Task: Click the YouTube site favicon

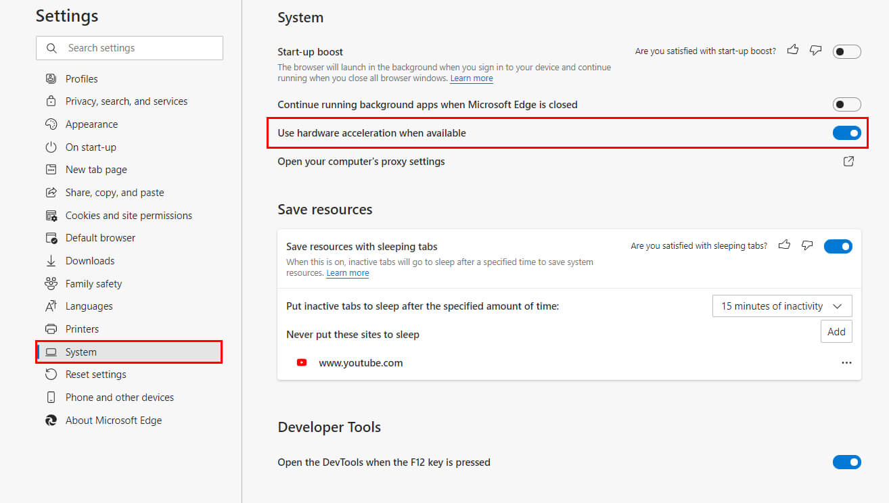Action: [302, 363]
